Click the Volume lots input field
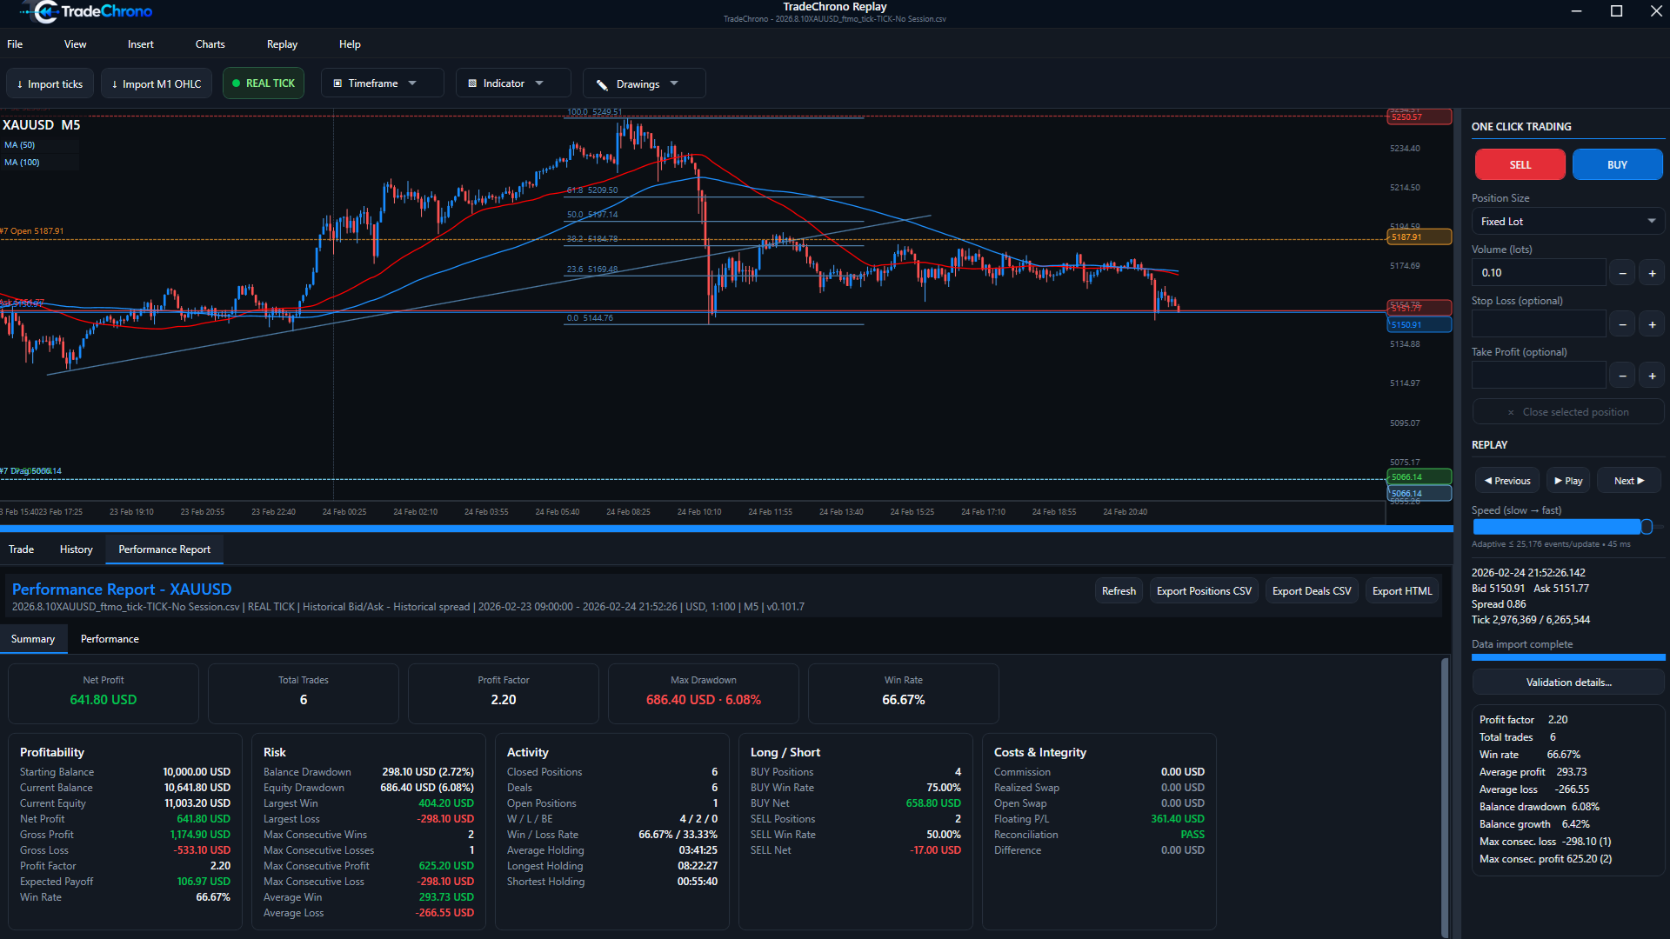The height and width of the screenshot is (939, 1670). tap(1538, 273)
